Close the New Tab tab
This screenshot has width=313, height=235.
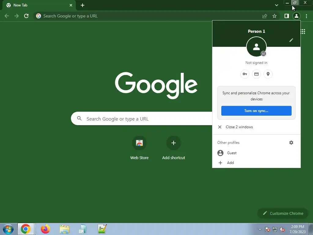coord(71,5)
